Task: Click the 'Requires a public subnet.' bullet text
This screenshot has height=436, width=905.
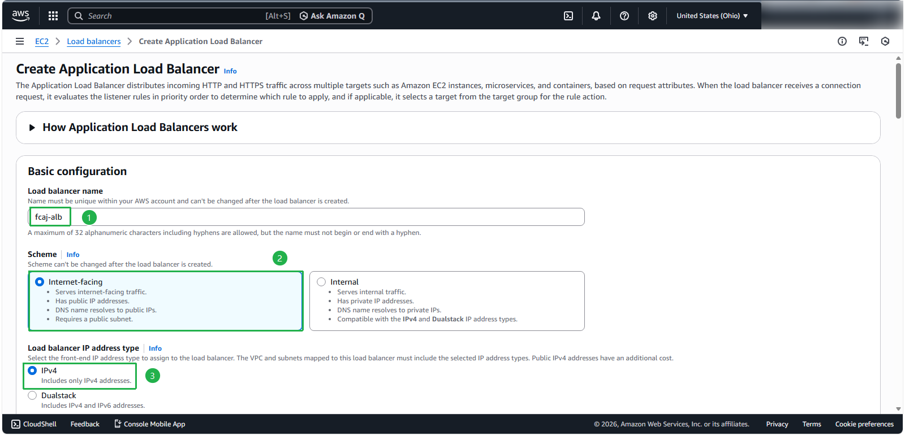Action: coord(94,319)
